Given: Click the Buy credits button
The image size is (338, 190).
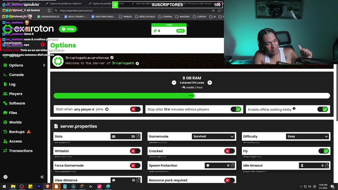Looking at the screenshot, I should click(180, 31).
